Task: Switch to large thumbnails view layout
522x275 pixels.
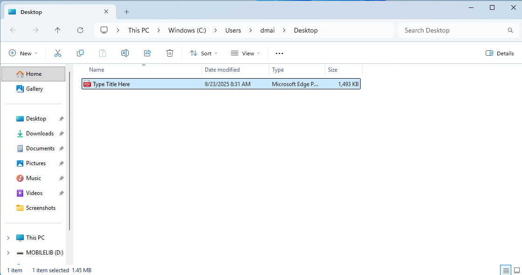Action: coord(516,270)
